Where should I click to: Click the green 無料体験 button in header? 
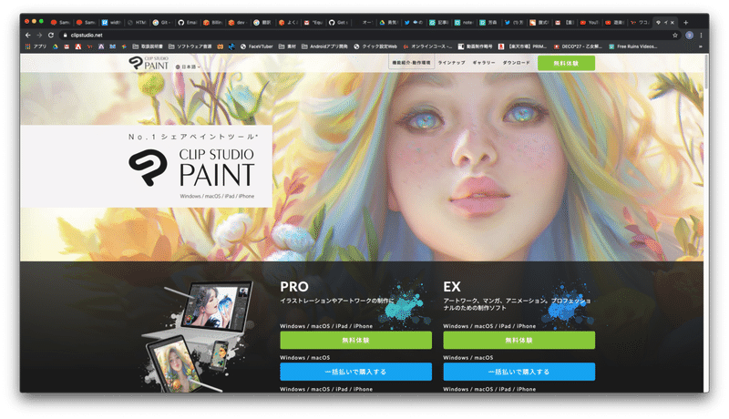566,63
